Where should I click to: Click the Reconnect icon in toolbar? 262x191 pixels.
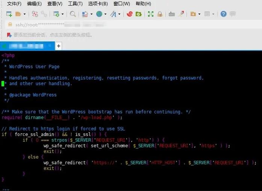pyautogui.click(x=35, y=14)
